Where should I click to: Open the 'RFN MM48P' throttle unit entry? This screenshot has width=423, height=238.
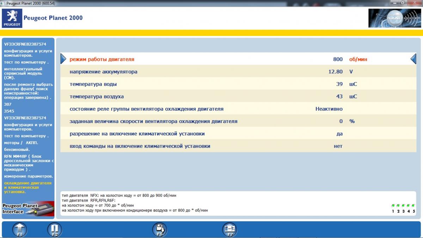[29, 163]
